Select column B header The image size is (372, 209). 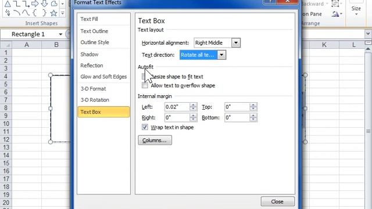(56, 45)
